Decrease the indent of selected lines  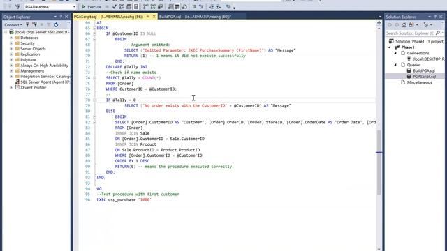[211, 6]
